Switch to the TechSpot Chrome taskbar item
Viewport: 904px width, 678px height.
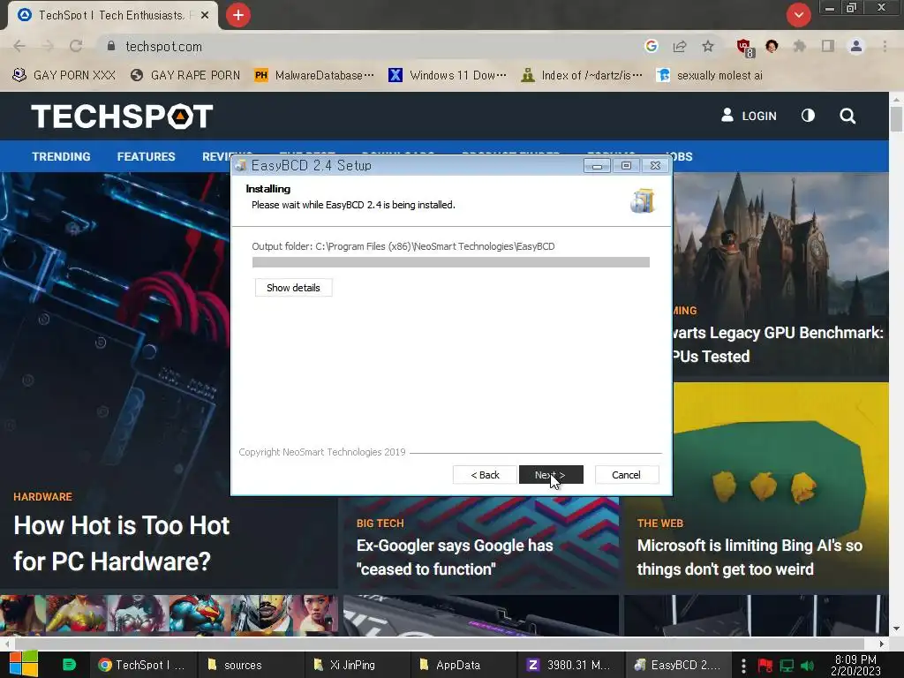point(142,665)
